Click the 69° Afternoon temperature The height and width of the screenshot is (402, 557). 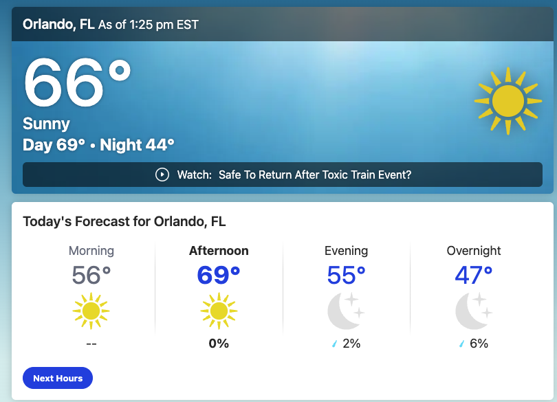[219, 276]
